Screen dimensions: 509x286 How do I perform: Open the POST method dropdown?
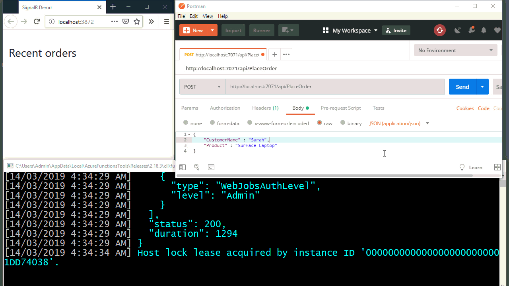(x=202, y=87)
